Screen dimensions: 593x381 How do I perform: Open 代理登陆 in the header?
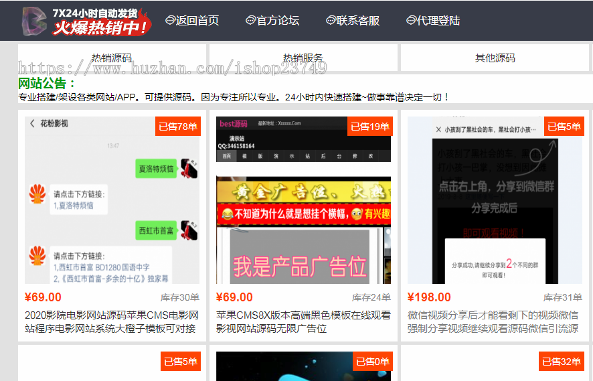click(x=438, y=21)
